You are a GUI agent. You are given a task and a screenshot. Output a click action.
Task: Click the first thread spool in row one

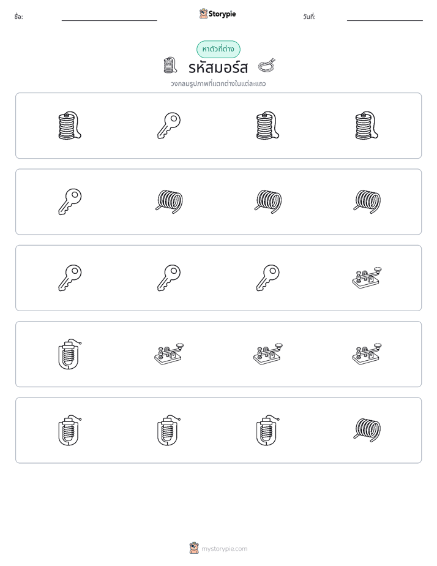coord(70,126)
